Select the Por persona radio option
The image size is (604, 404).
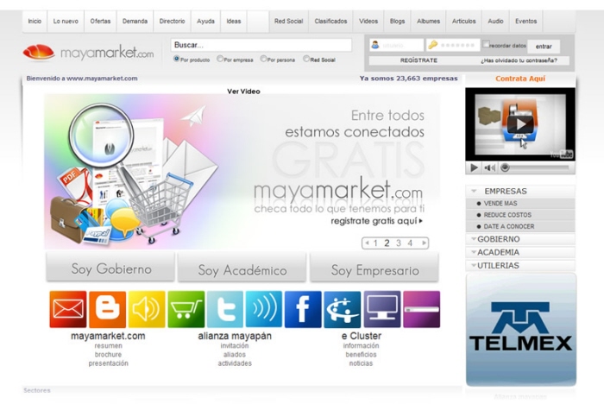pos(263,59)
